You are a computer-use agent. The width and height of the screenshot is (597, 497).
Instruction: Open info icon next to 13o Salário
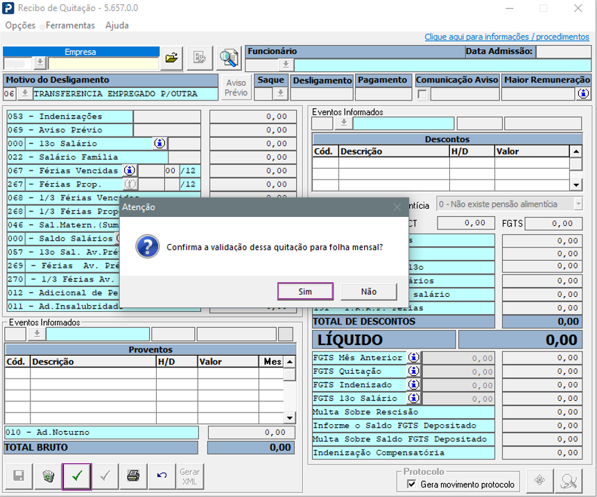pyautogui.click(x=159, y=143)
